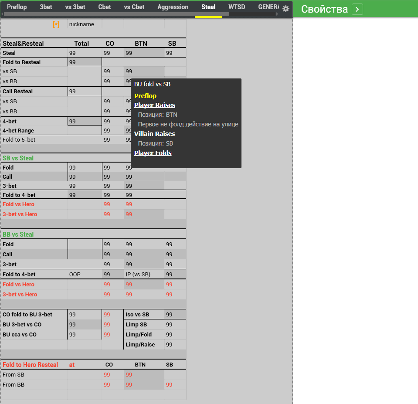Go to the Aggression tab
This screenshot has height=404, width=418.
click(x=173, y=7)
